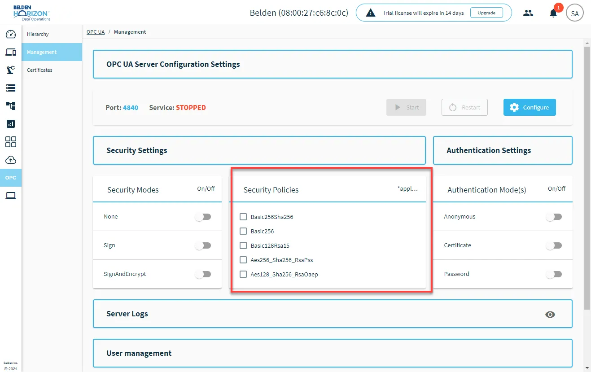591x372 pixels.
Task: Toggle Anonymous authentication mode
Action: click(x=554, y=217)
